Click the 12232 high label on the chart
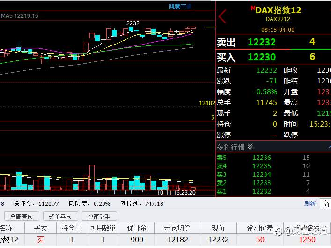Screen dimensions: 331x248 pyautogui.click(x=131, y=23)
